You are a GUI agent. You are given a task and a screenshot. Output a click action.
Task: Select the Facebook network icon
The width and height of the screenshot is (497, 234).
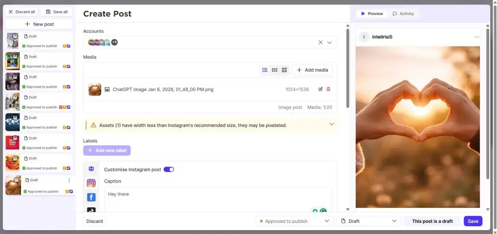(91, 197)
